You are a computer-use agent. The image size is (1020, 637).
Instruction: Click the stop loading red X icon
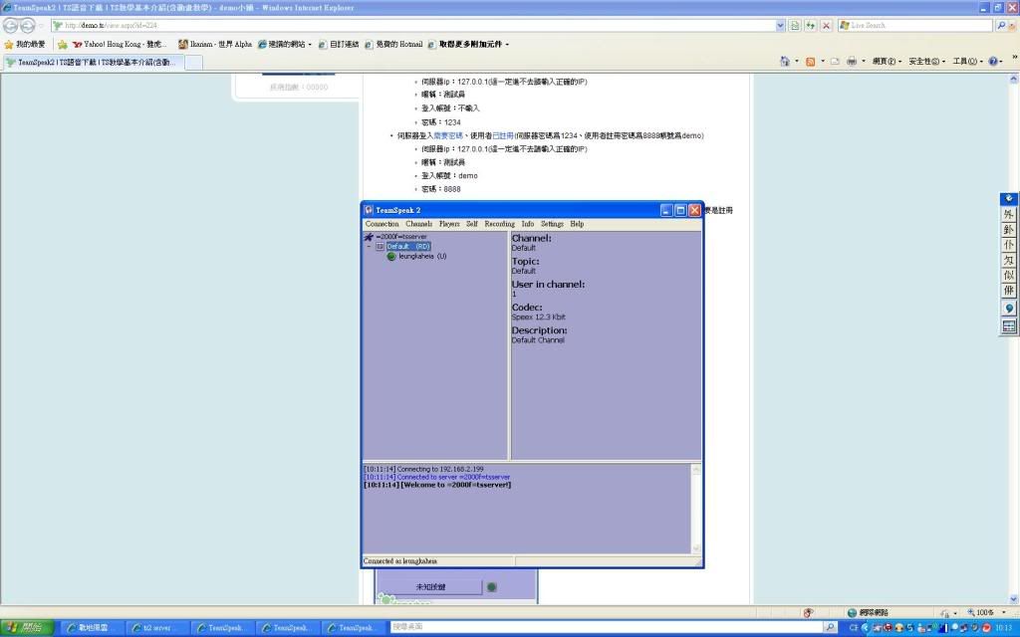point(825,25)
